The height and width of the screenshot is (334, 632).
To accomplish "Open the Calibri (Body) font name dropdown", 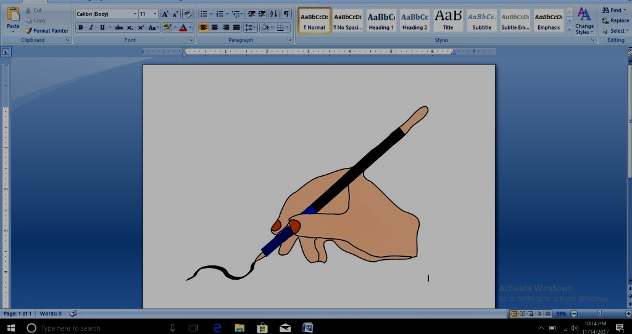I will pos(135,14).
